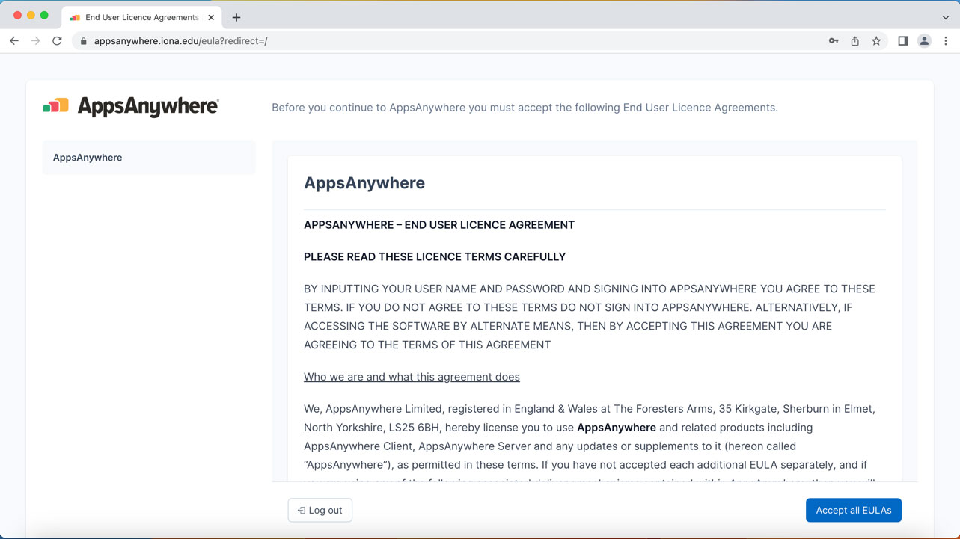The image size is (960, 539).
Task: Expand the tab search chevron
Action: (x=946, y=17)
